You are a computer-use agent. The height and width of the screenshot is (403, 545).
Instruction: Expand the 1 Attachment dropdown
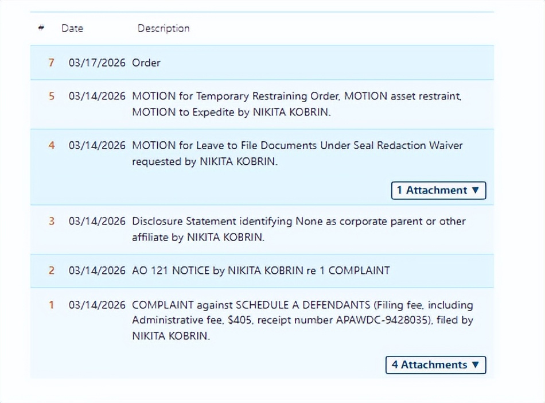click(x=438, y=191)
